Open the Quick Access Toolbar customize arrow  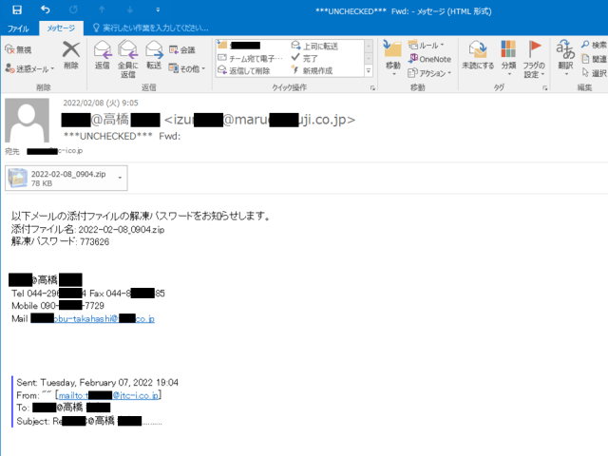158,10
